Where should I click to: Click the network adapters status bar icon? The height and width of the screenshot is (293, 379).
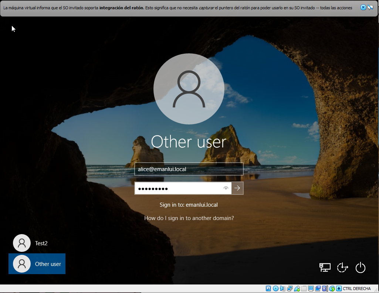pos(290,289)
